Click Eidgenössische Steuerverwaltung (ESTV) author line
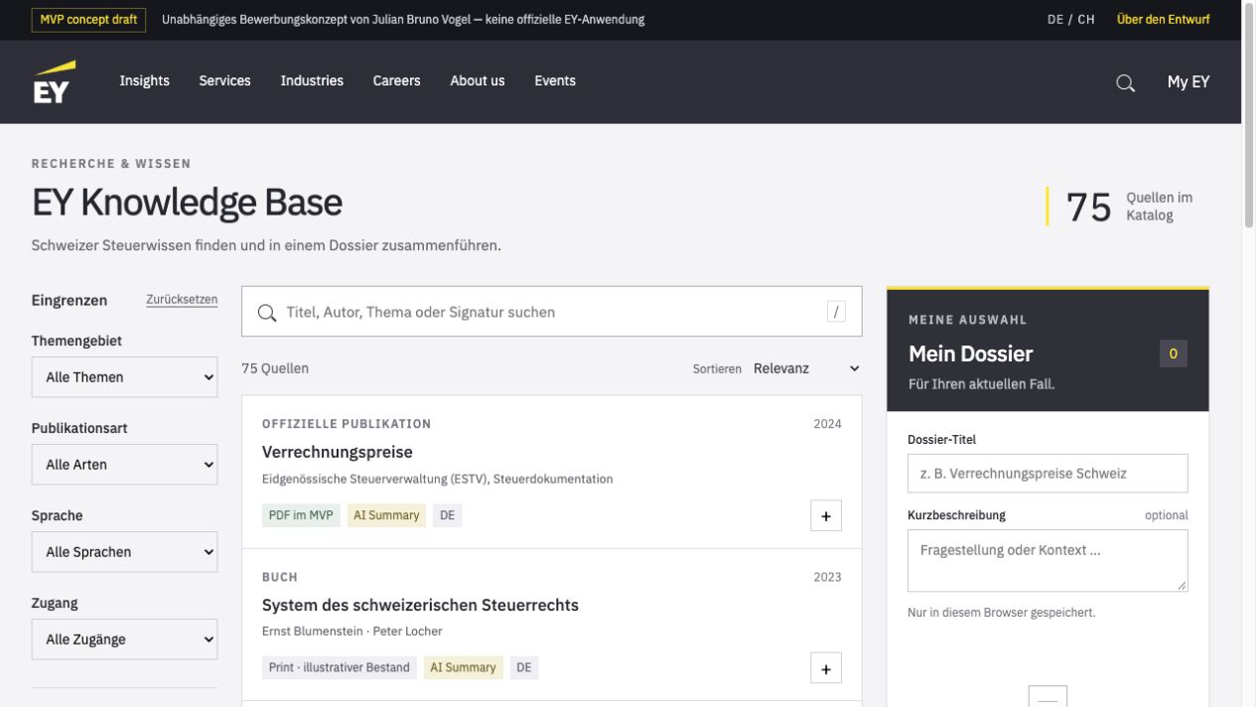The image size is (1256, 707). point(437,479)
